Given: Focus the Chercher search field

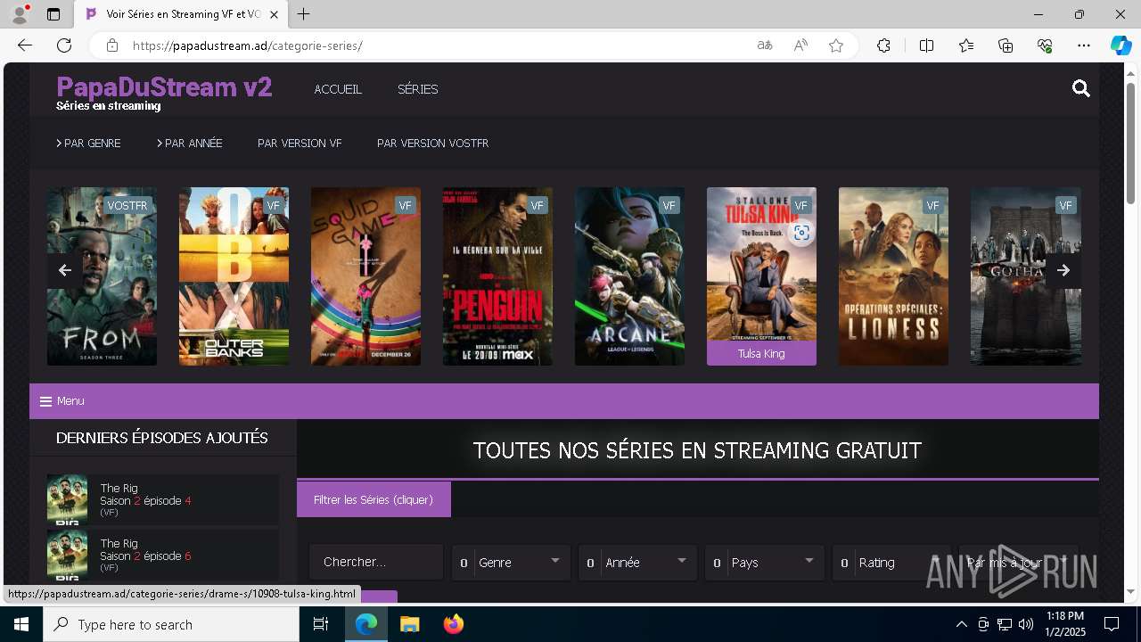Looking at the screenshot, I should [x=376, y=563].
